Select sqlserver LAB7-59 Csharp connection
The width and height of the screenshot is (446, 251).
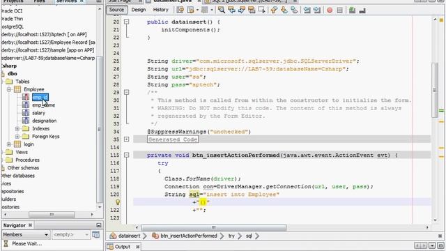48,58
